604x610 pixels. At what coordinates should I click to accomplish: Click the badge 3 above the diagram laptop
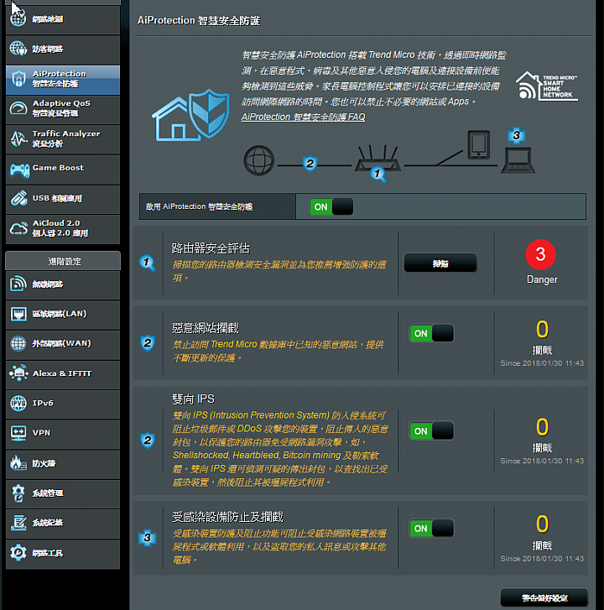[517, 135]
